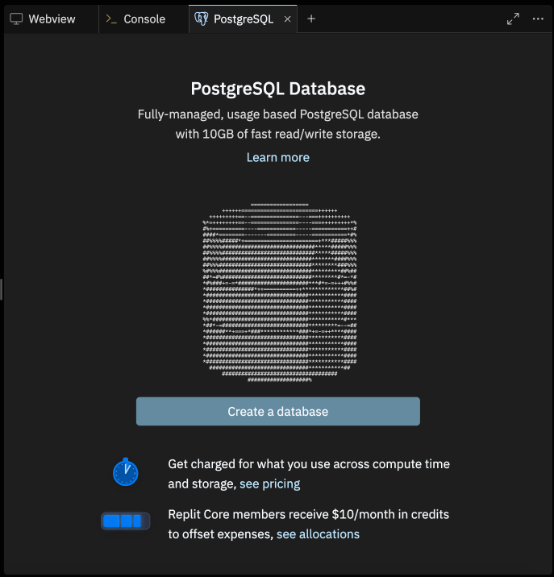Close the PostgreSQL tab
This screenshot has width=554, height=577.
288,19
